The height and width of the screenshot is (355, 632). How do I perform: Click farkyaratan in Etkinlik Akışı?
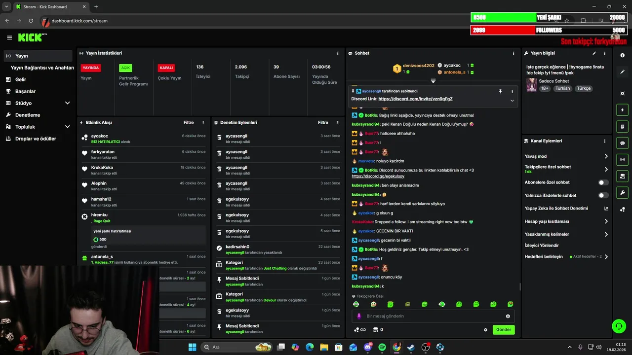tap(103, 152)
